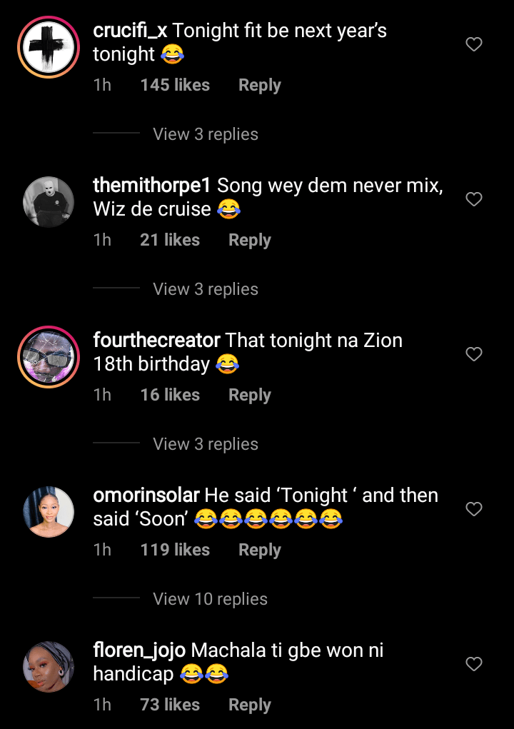
Task: Expand 3 replies under crucifi_x's comment
Action: tap(206, 134)
